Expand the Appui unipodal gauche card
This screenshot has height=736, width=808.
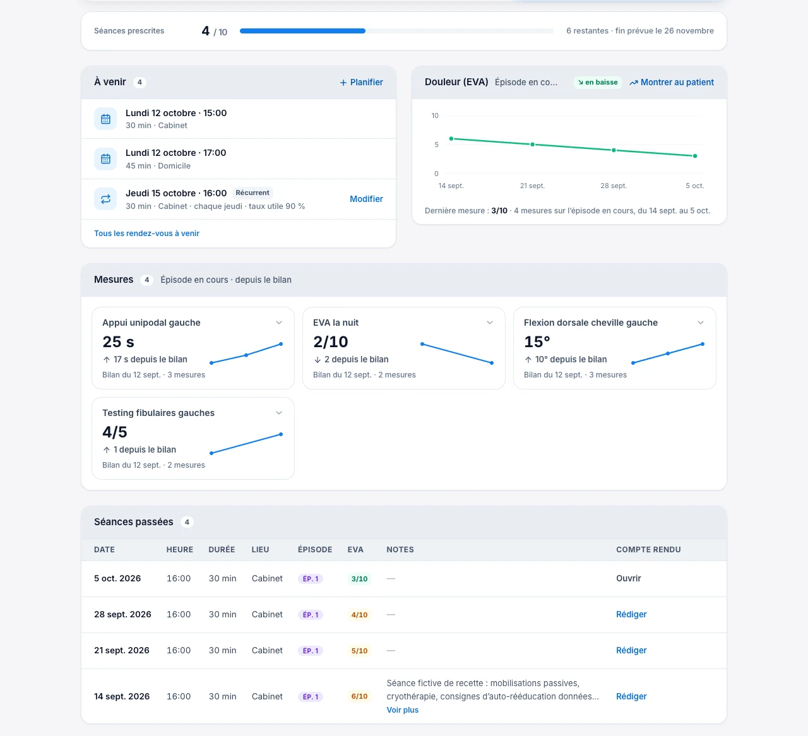[x=279, y=323]
